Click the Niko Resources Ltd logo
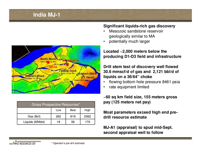 [25, 143]
